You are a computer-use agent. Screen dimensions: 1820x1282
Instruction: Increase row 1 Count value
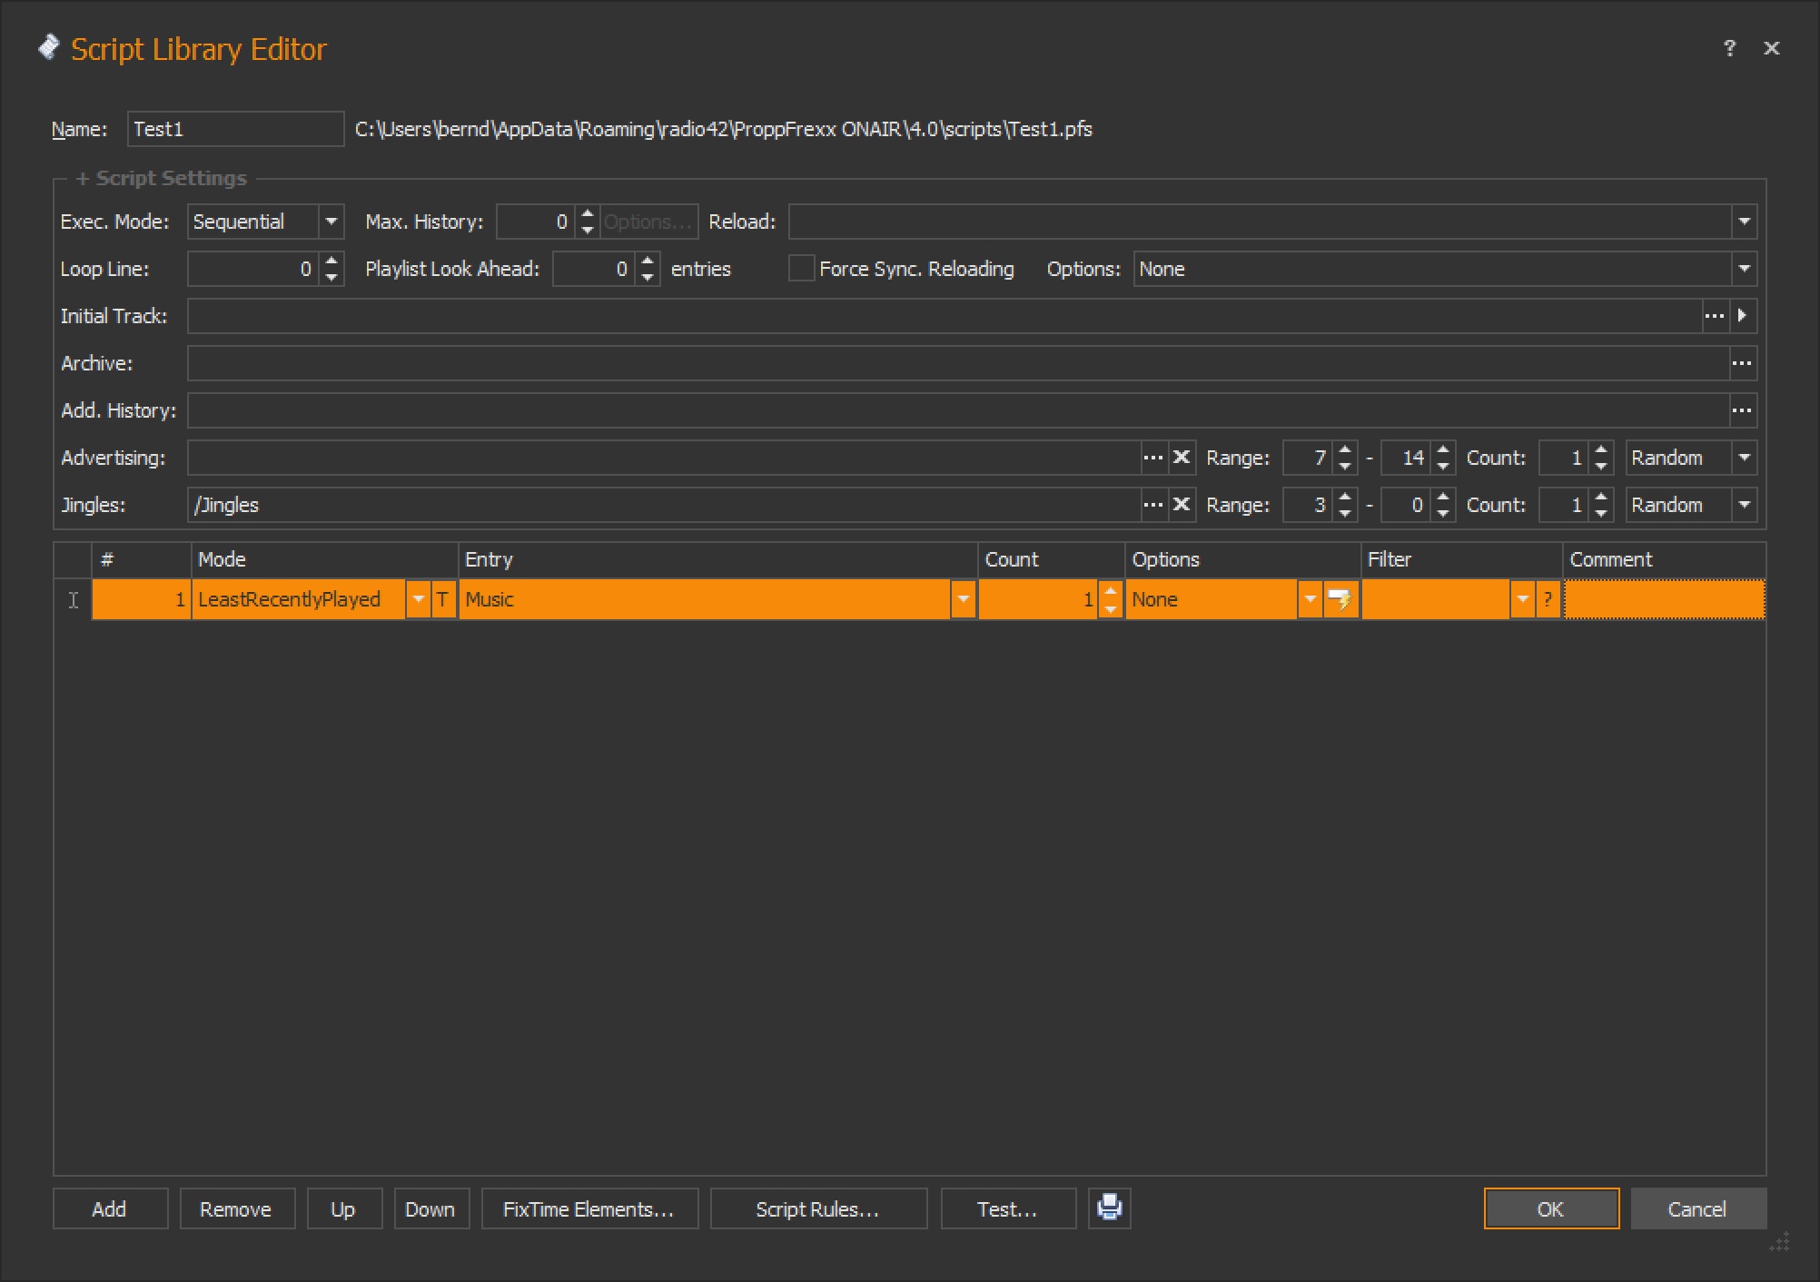tap(1110, 590)
